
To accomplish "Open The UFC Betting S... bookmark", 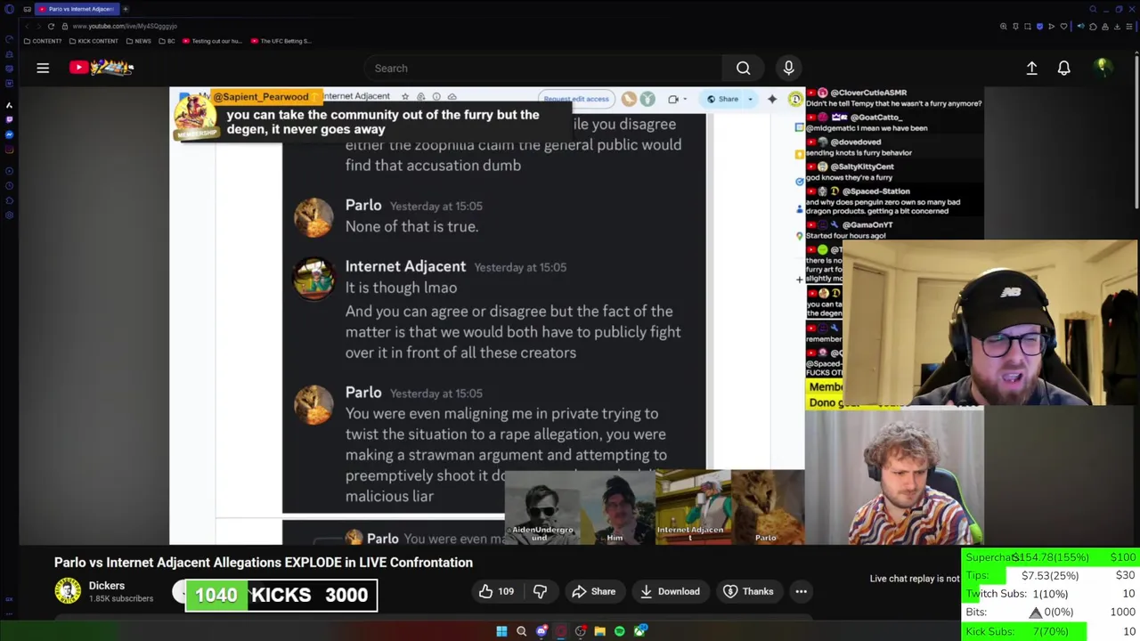I will [281, 41].
